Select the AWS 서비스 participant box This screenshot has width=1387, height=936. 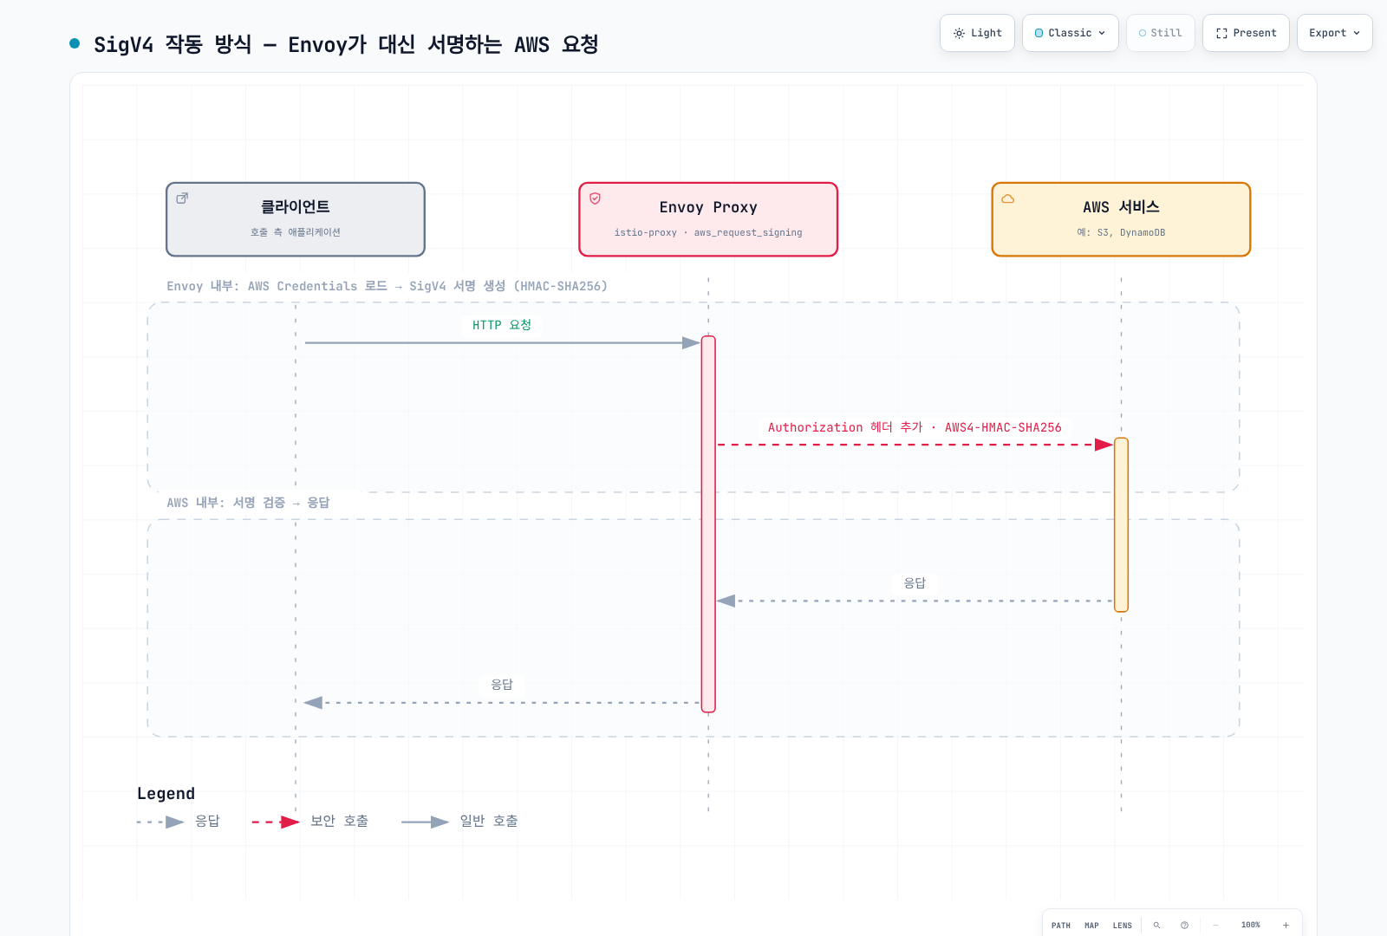pyautogui.click(x=1121, y=219)
